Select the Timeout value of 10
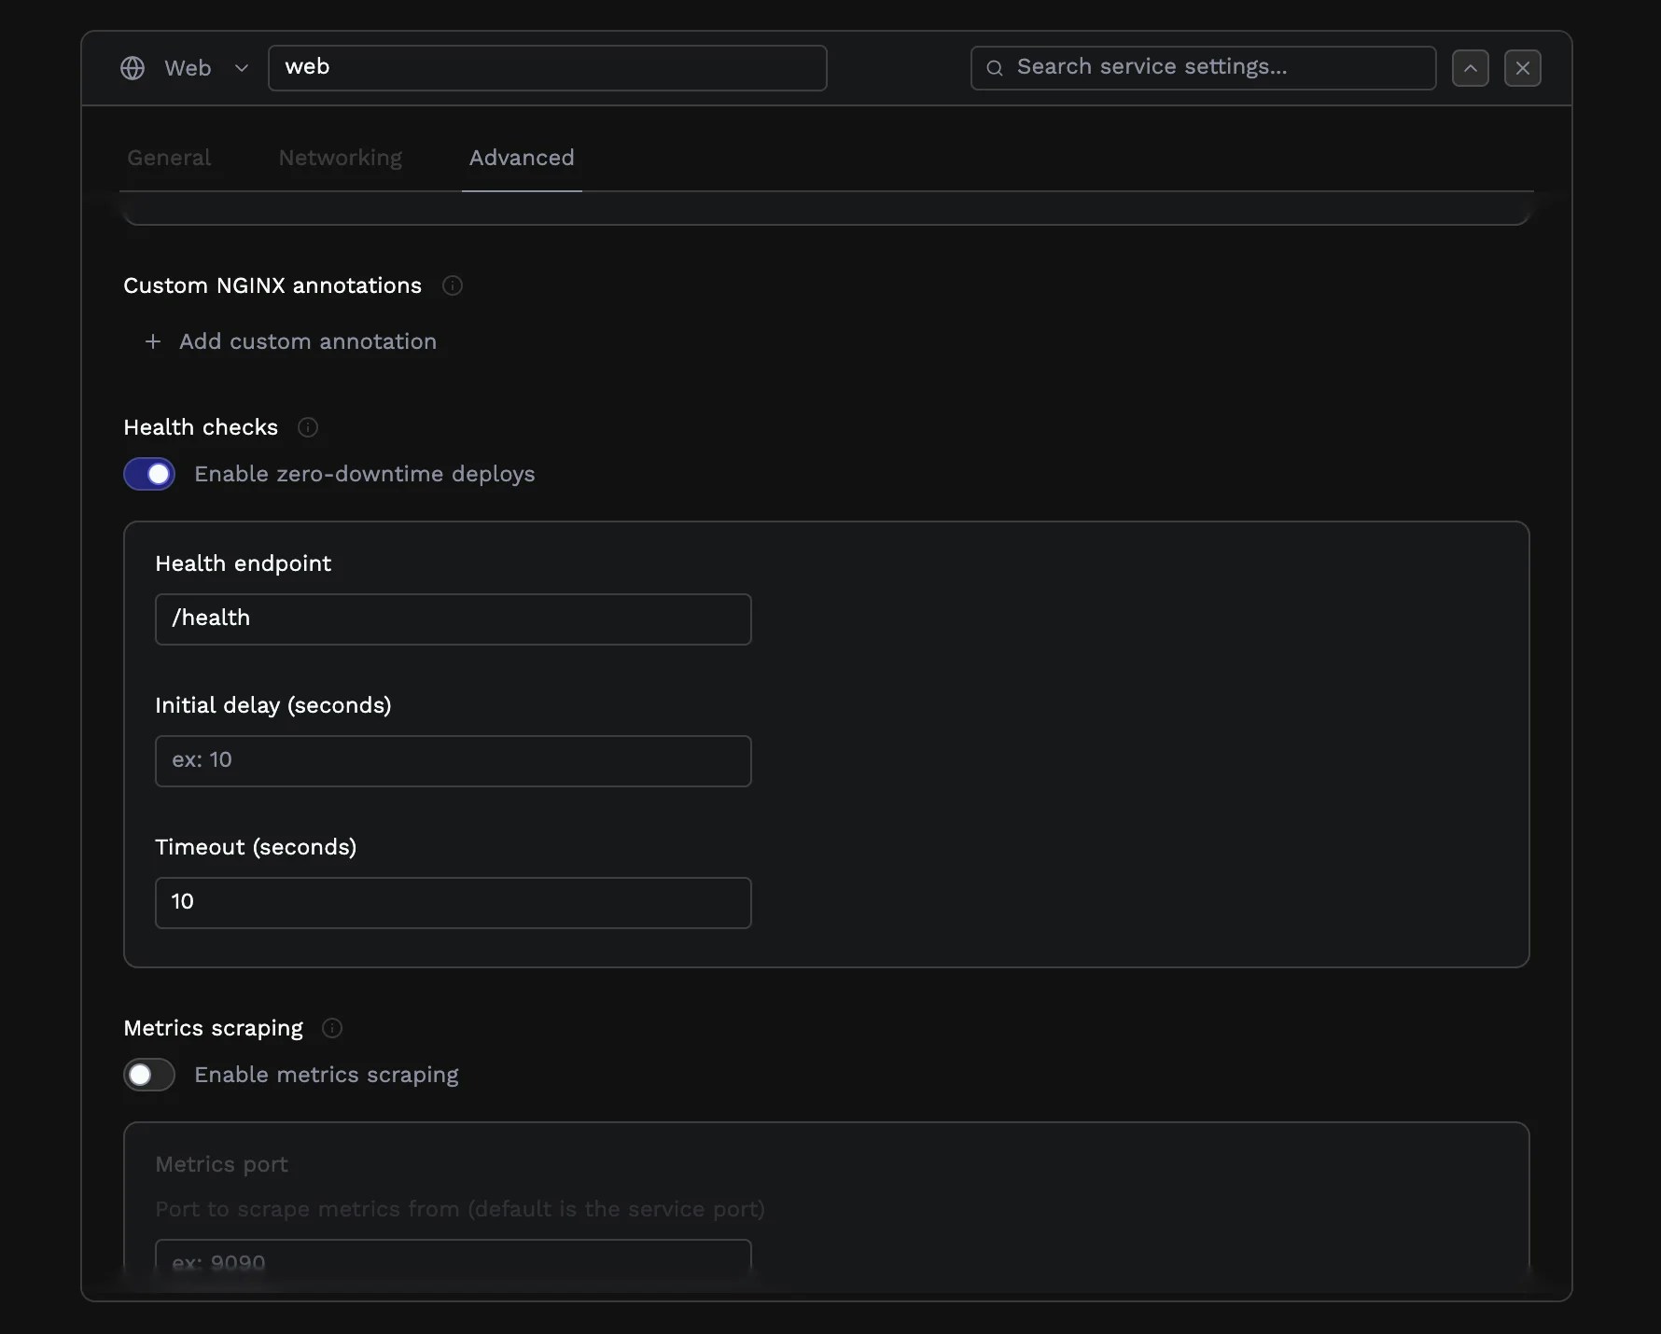 453,902
